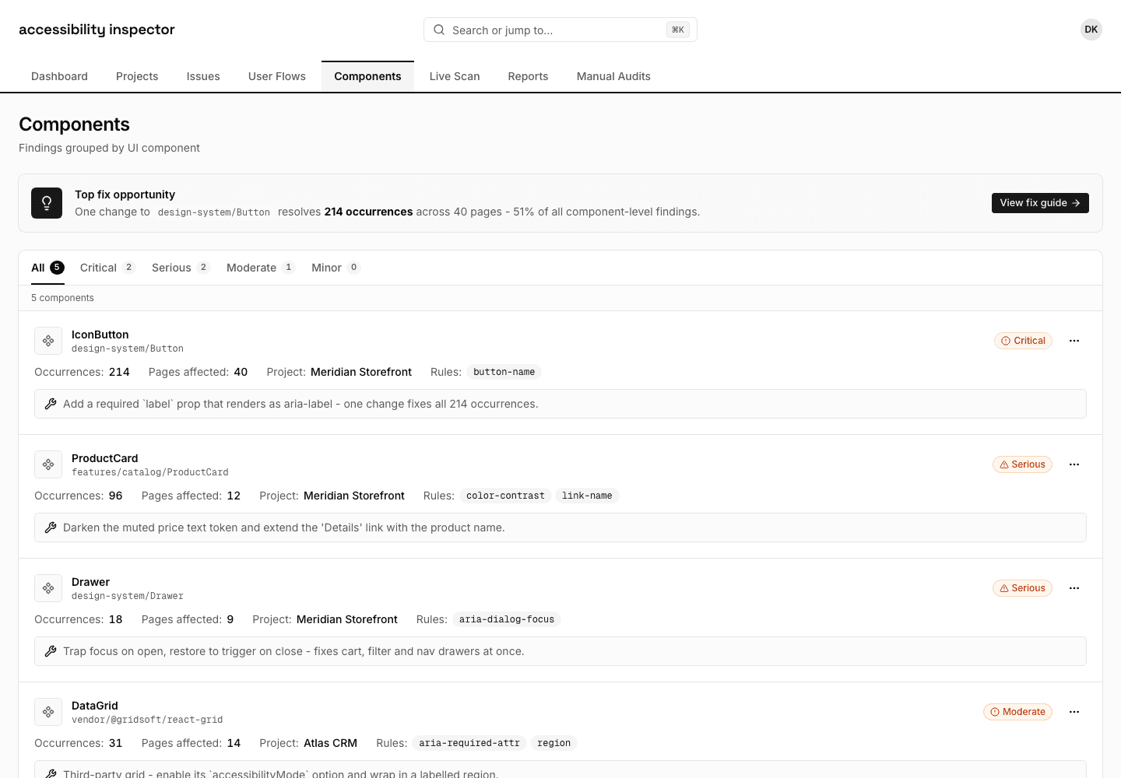This screenshot has height=778, width=1121.
Task: Filter by Minor severity
Action: 336,268
